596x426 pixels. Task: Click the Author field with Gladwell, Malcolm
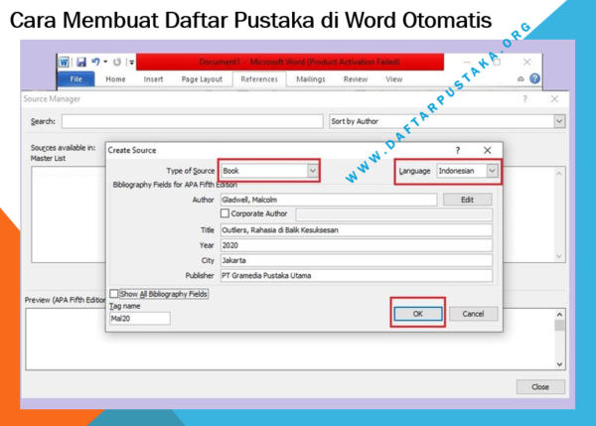pos(329,200)
